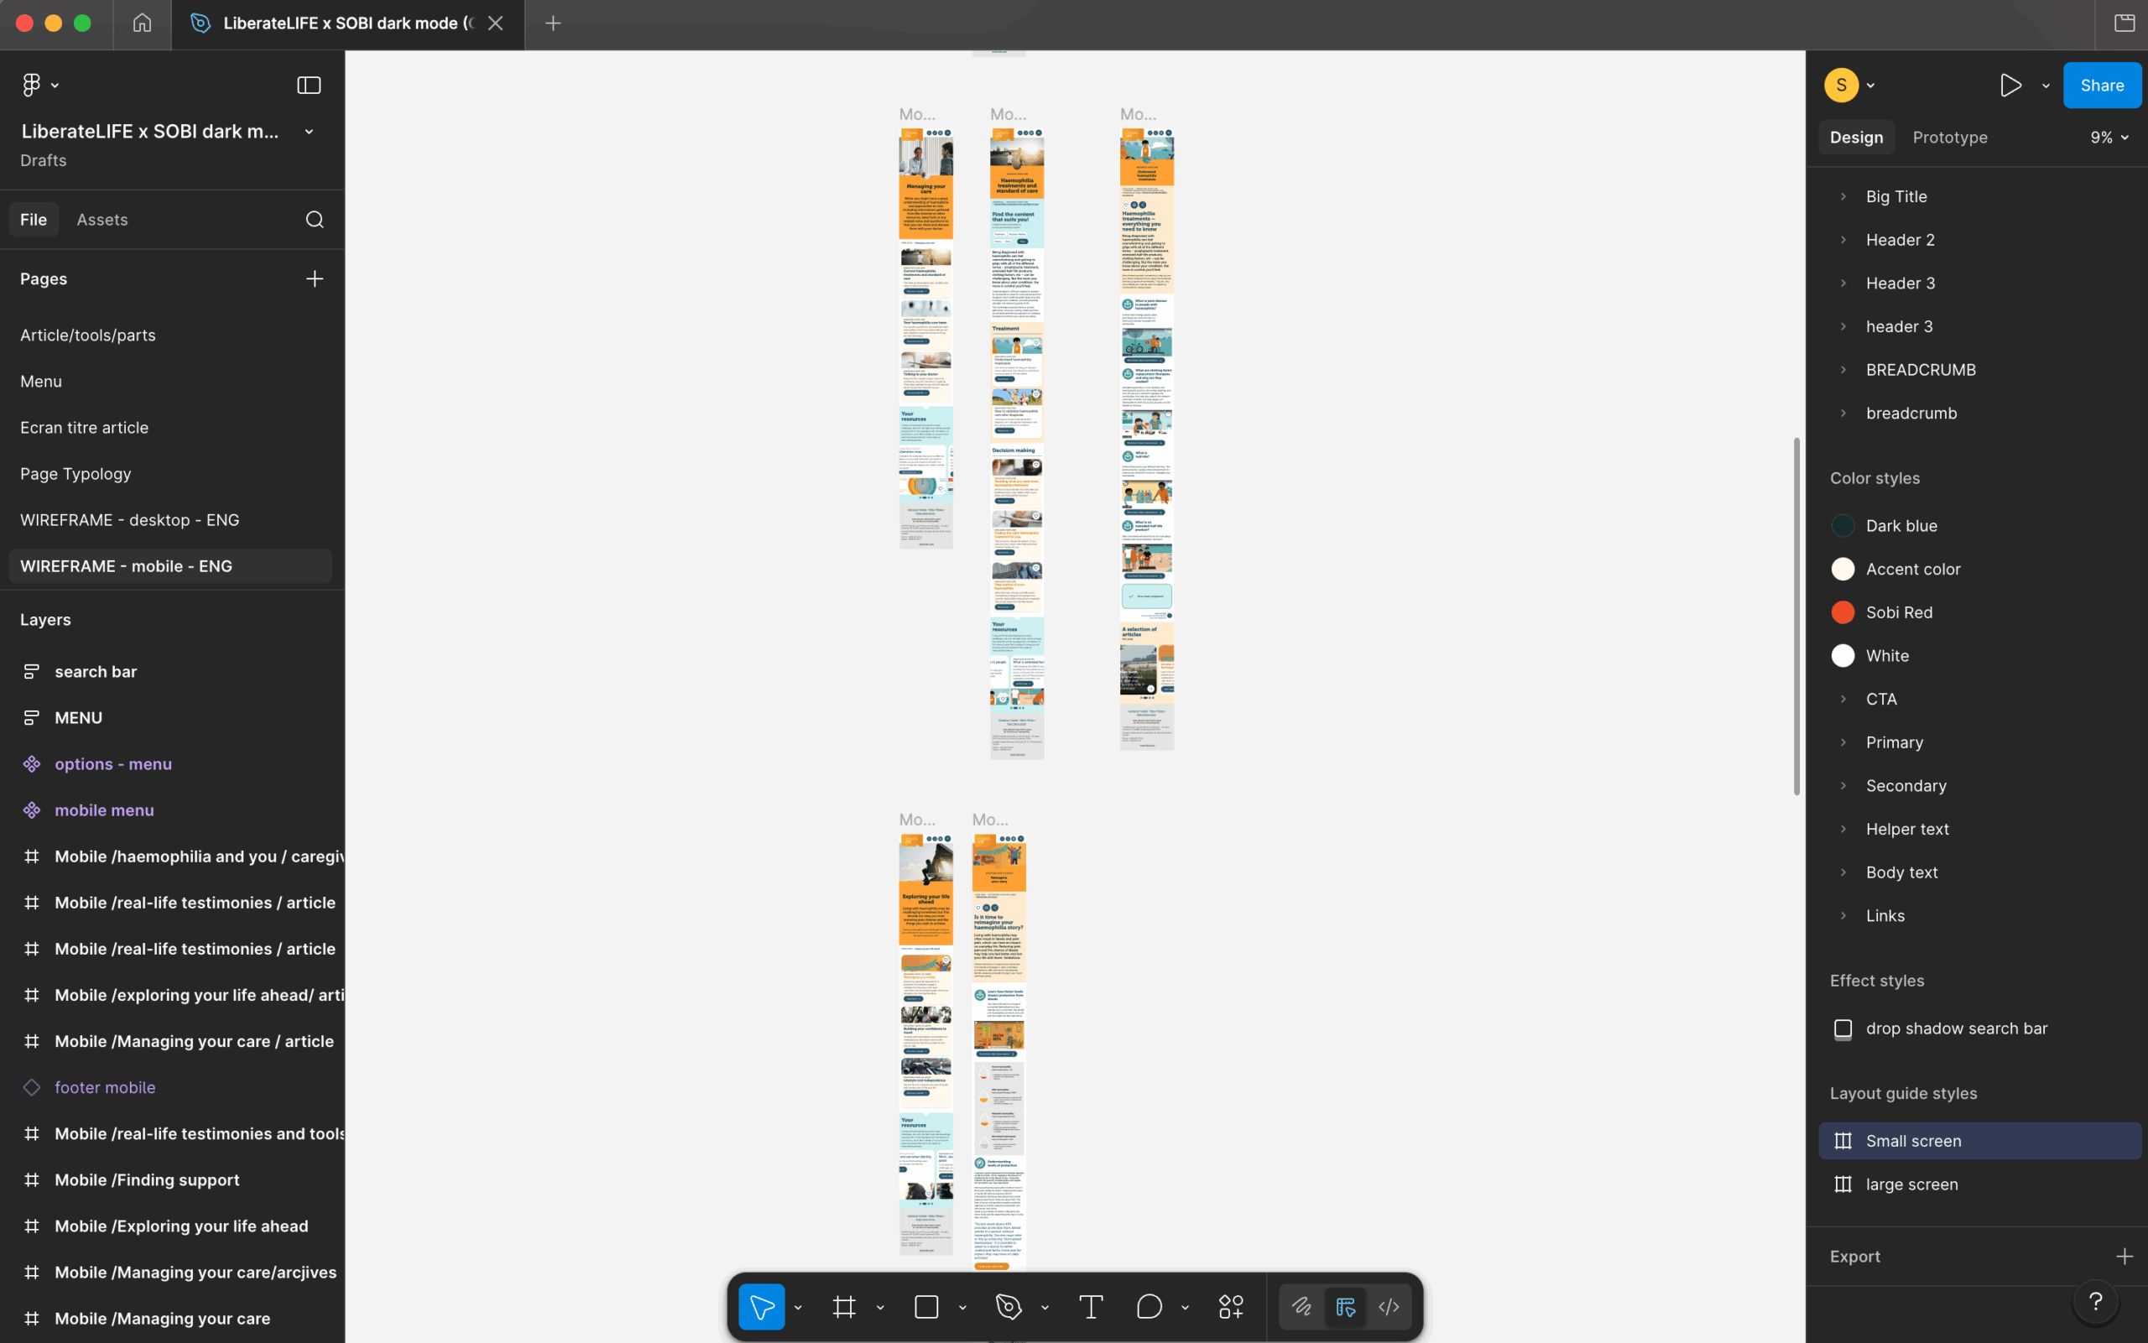This screenshot has height=1343, width=2148.
Task: Open the Assets tab
Action: click(x=102, y=220)
